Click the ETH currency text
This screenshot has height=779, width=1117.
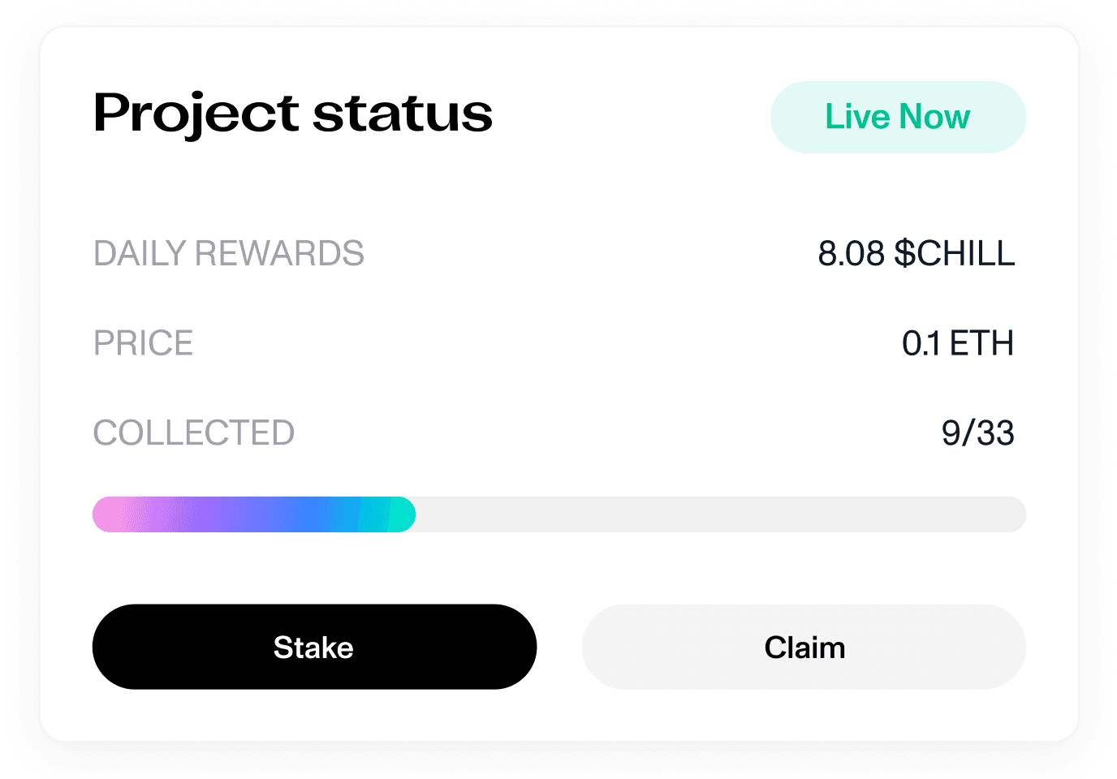[x=981, y=343]
